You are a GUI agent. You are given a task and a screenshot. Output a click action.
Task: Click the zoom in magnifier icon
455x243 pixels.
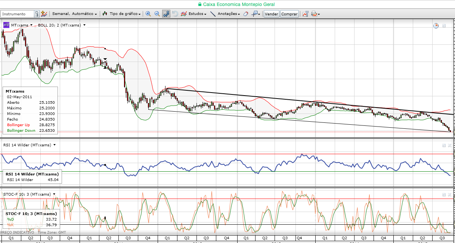pyautogui.click(x=148, y=14)
